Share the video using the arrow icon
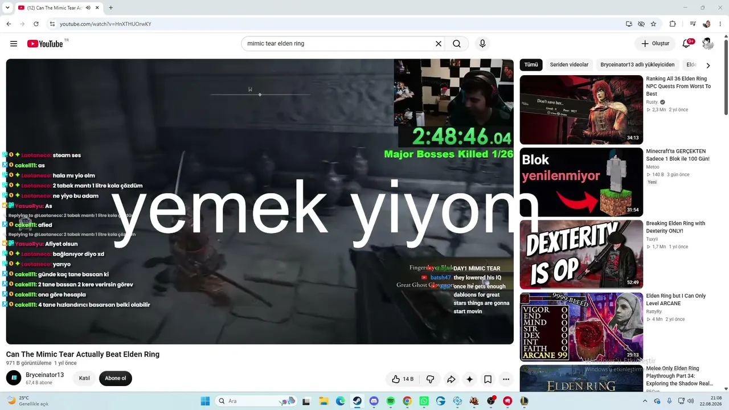The image size is (729, 410). coord(451,379)
